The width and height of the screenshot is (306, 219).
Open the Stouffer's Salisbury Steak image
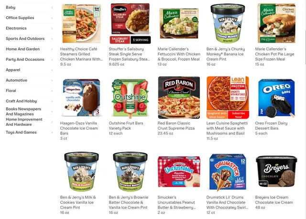[x=130, y=23]
